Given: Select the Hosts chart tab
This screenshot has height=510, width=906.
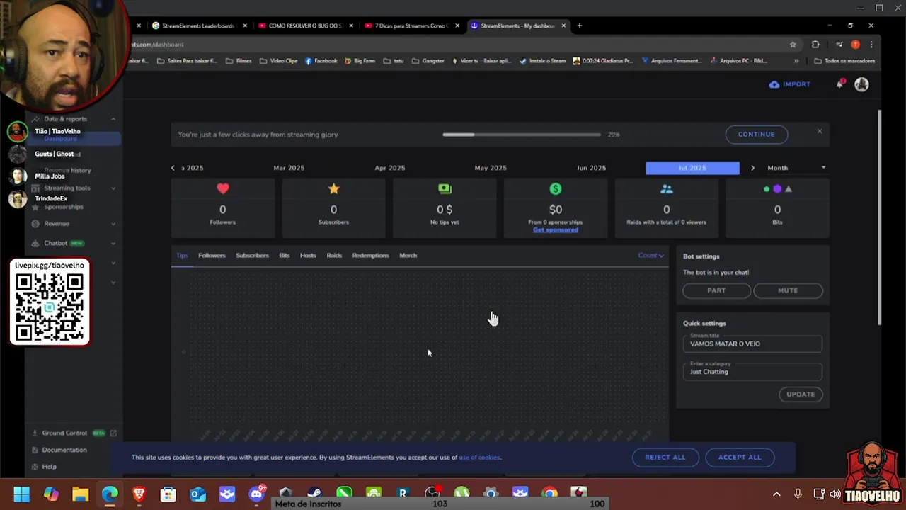Looking at the screenshot, I should (308, 255).
